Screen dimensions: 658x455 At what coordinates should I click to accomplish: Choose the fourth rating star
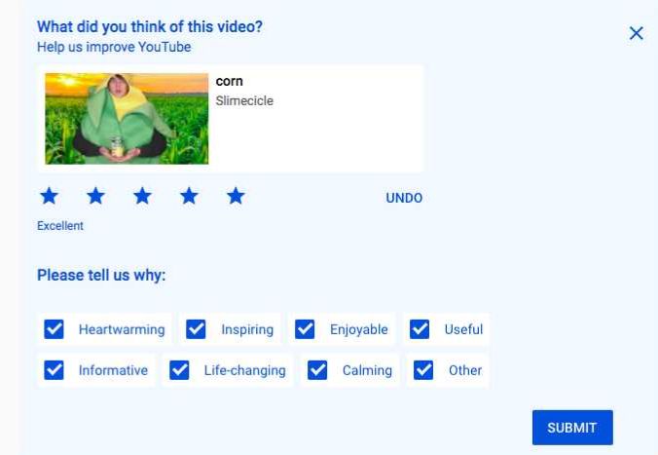189,197
